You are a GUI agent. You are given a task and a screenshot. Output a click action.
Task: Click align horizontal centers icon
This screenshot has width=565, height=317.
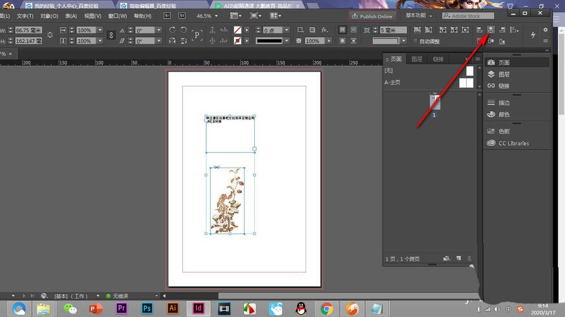[491, 30]
